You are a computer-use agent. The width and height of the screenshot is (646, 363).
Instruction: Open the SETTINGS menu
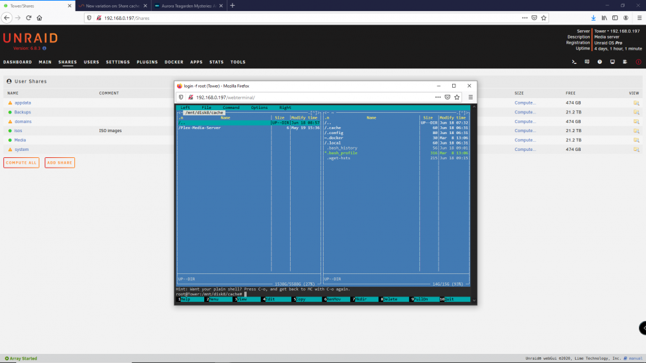pos(118,62)
